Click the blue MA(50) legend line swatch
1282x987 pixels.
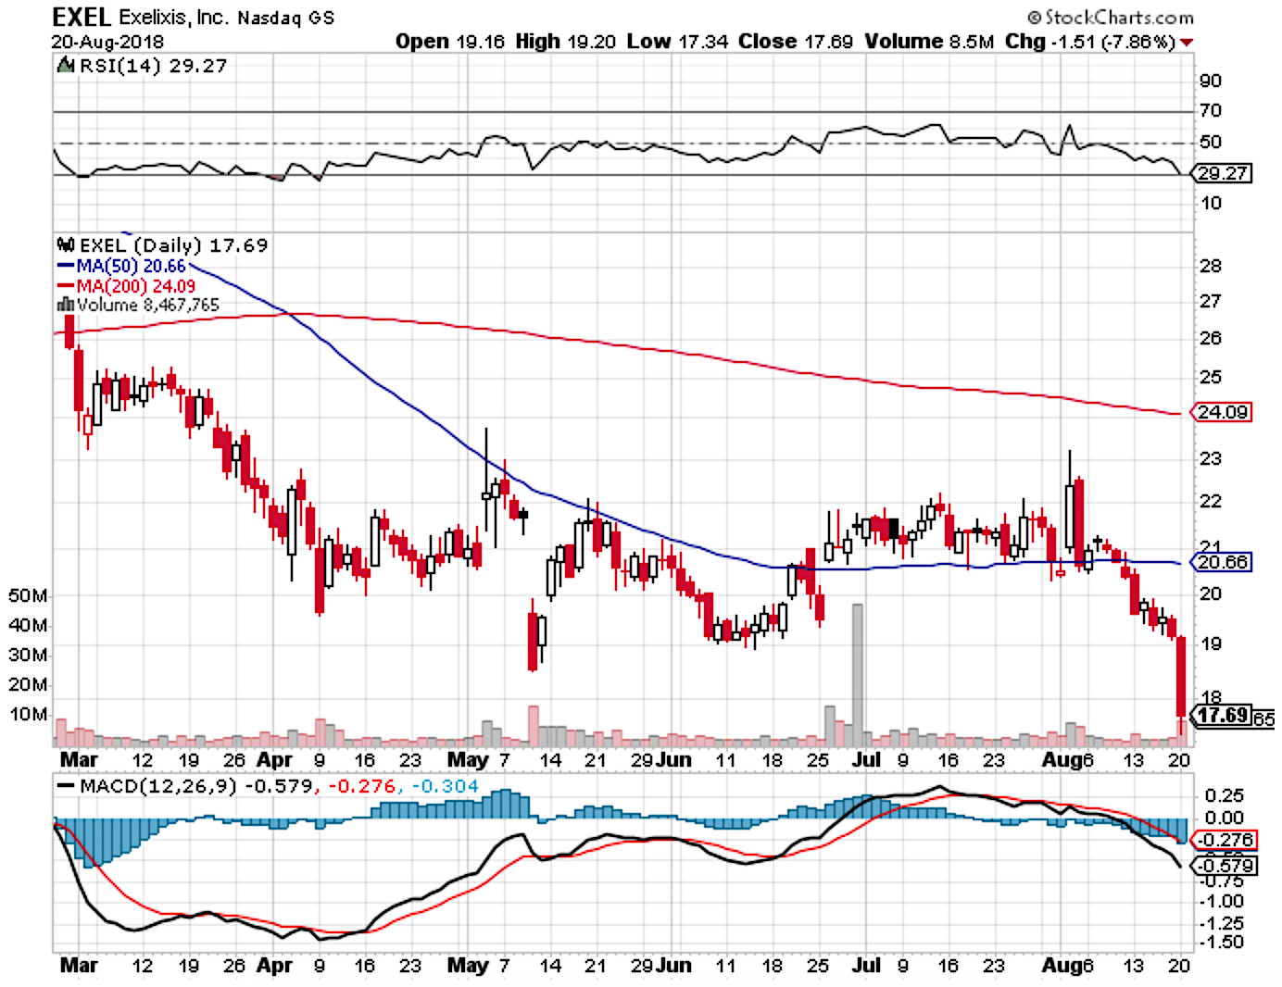[66, 267]
